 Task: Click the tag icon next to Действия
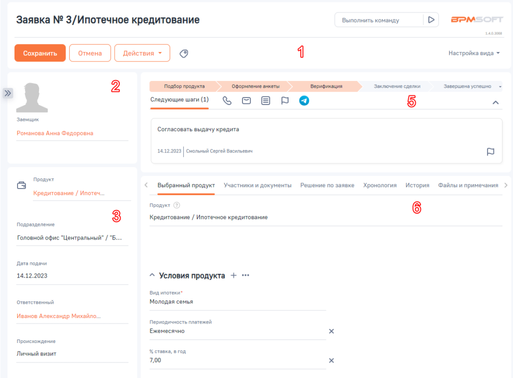tap(183, 53)
